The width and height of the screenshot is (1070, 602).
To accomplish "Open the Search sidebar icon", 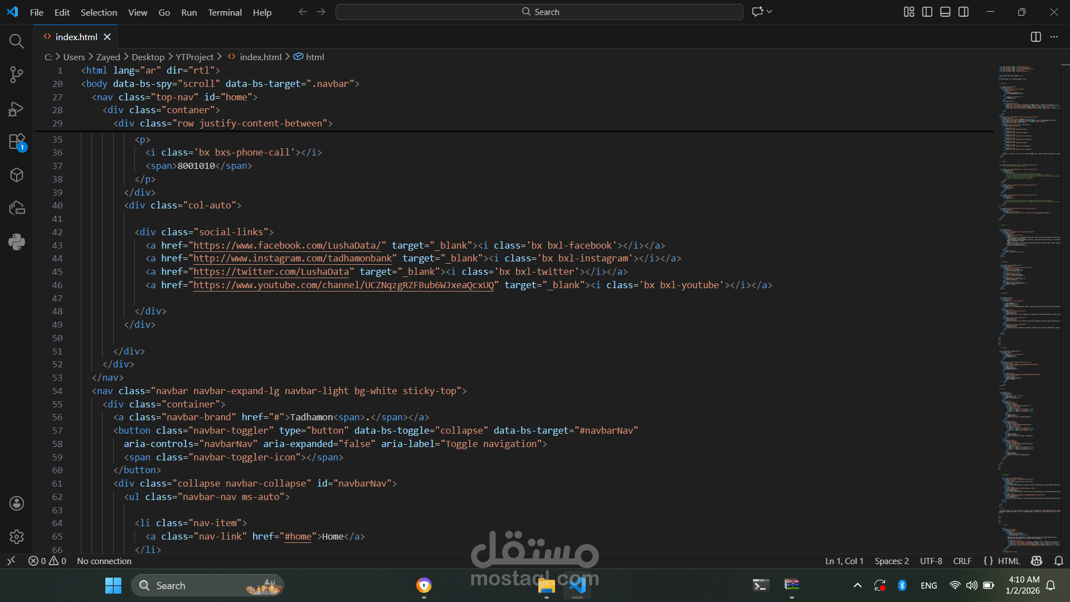I will (17, 41).
